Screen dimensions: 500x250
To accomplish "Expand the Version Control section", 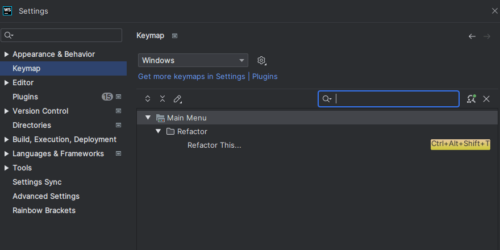I will point(6,111).
